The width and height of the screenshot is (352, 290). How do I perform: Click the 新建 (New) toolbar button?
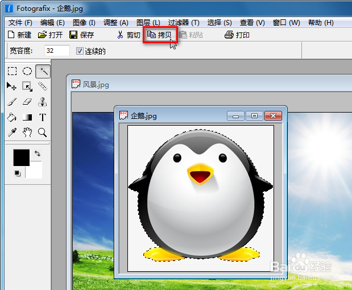(x=19, y=35)
